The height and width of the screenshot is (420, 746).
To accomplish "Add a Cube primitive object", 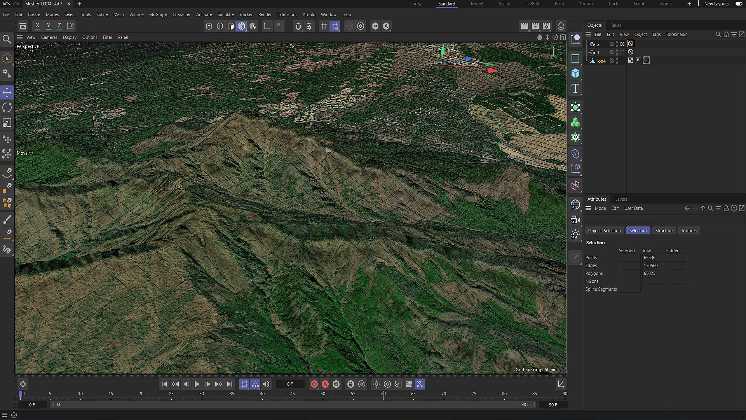I will [575, 73].
